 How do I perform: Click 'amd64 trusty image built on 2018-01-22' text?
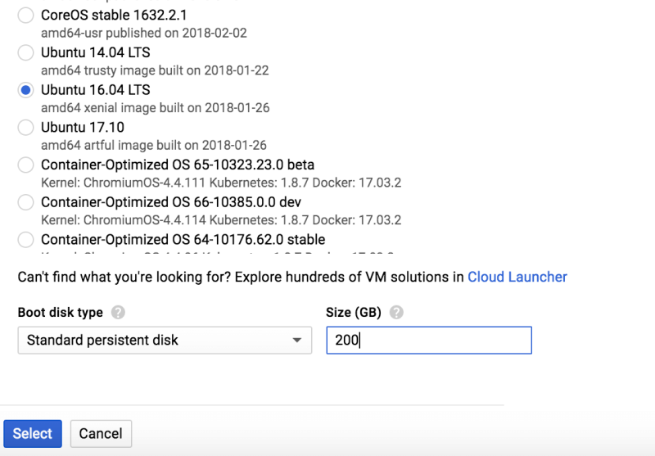155,70
